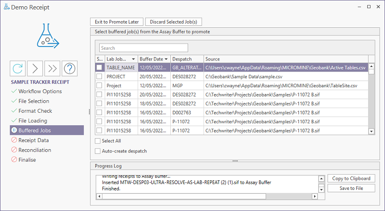Image resolution: width=385 pixels, height=211 pixels.
Task: Click the Search input field
Action: point(143,48)
